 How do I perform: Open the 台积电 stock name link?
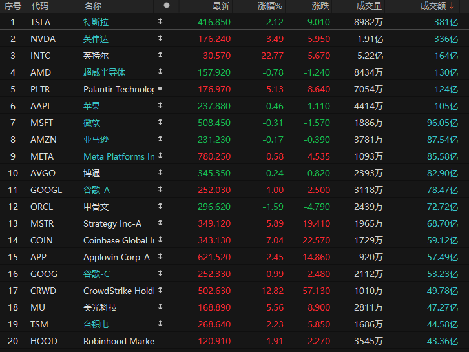[x=96, y=324]
